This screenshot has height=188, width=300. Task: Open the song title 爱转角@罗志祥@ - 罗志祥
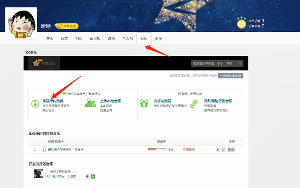point(66,149)
